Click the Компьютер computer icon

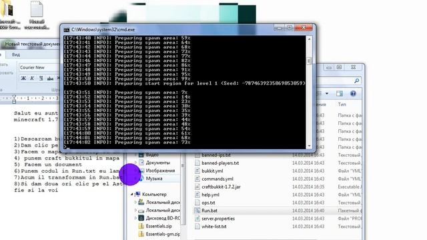pos(138,194)
